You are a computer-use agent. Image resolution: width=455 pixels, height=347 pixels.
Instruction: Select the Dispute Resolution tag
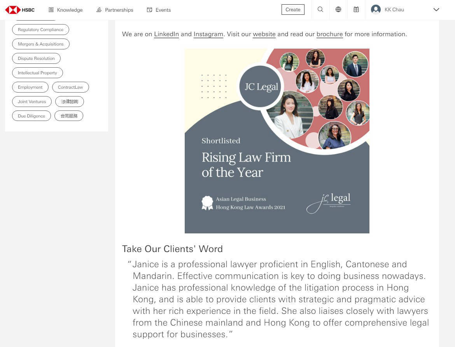36,58
